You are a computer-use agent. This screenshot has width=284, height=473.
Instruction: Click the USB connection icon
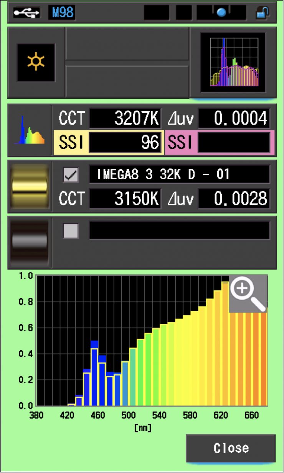tap(26, 13)
